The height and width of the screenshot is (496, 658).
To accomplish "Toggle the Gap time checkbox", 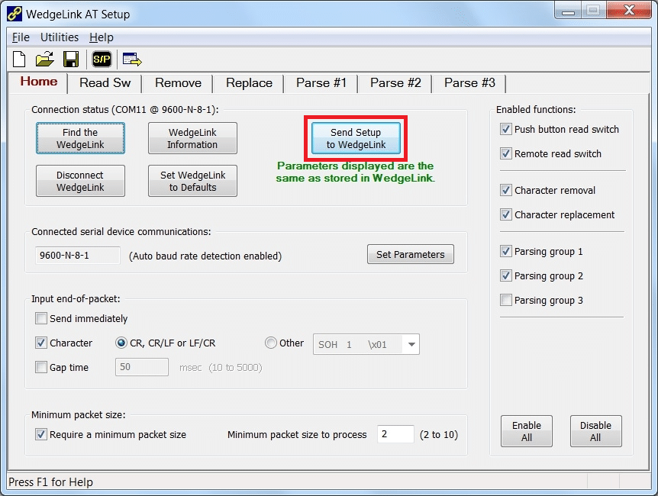I will [x=41, y=367].
